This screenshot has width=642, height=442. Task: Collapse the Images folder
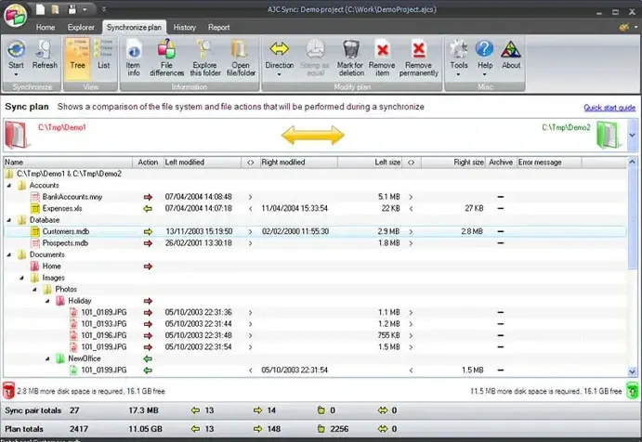tap(21, 278)
